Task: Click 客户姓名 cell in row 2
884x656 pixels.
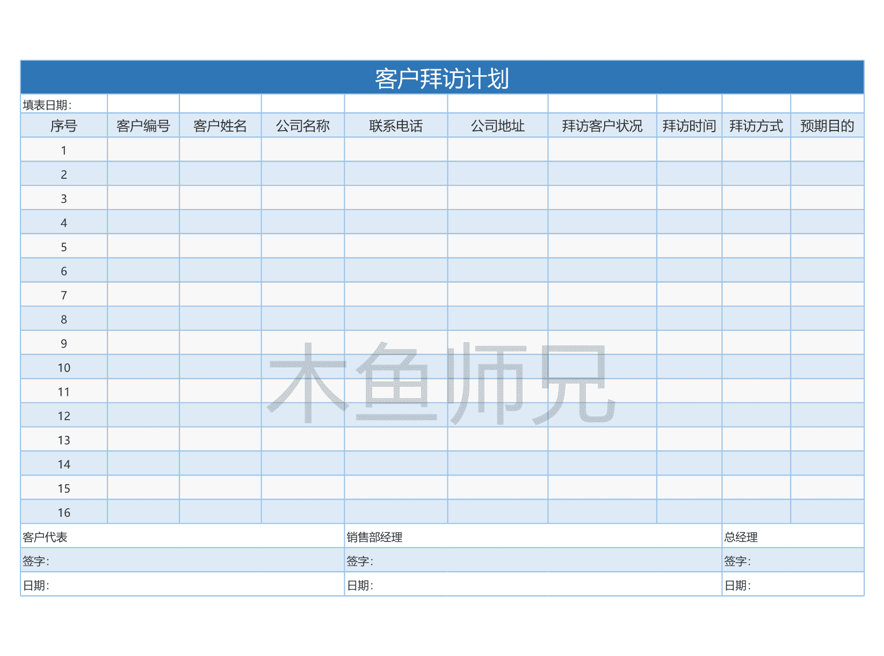Action: 220,174
